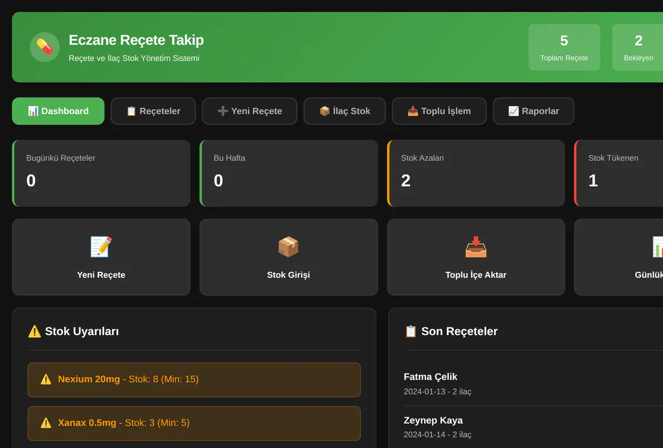The width and height of the screenshot is (663, 448).
Task: Click the pill logo icon in header
Action: coord(45,47)
